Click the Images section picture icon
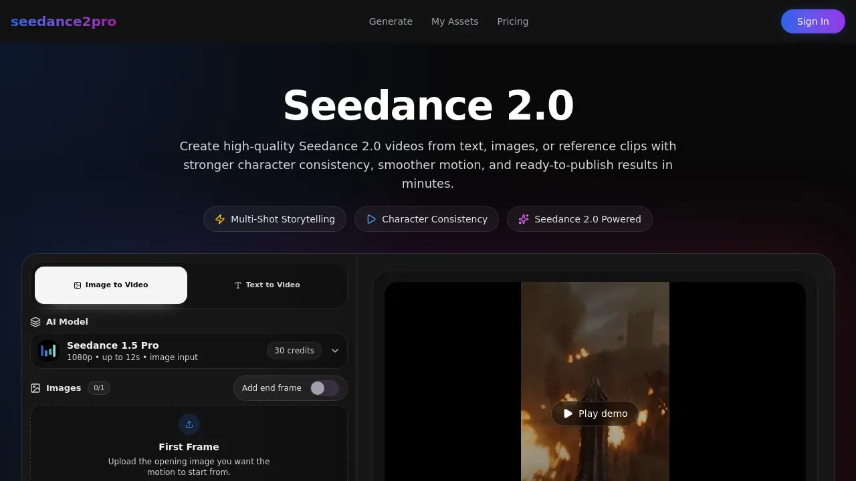856x481 pixels. 35,388
